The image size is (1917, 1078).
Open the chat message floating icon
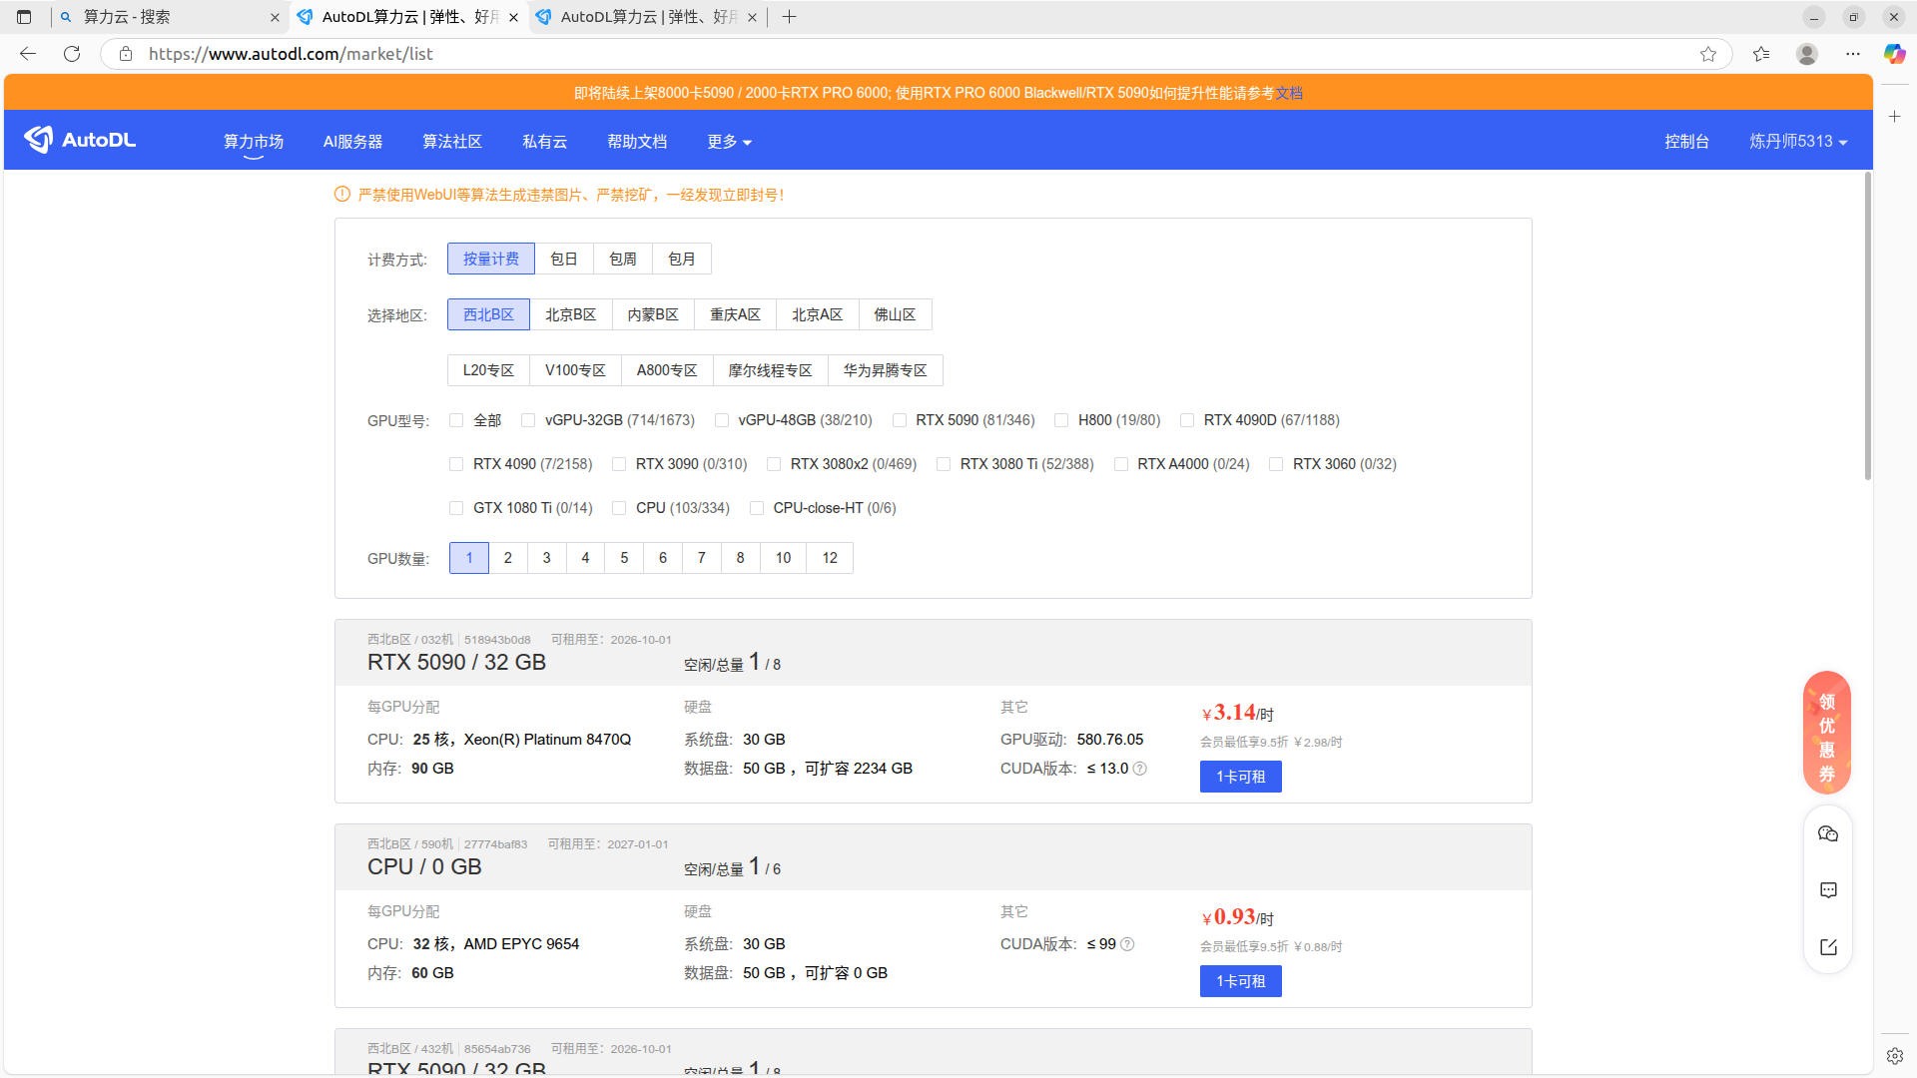coord(1828,890)
